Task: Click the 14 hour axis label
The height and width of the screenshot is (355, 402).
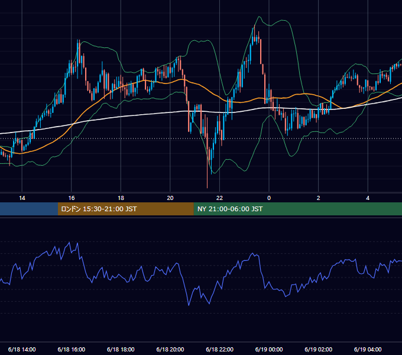Action: 22,198
